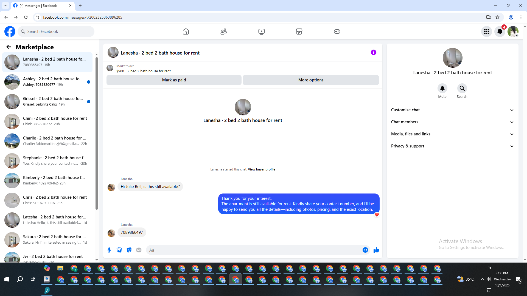The image size is (527, 296).
Task: Click the back arrow beside Marketplace
Action: click(x=9, y=47)
